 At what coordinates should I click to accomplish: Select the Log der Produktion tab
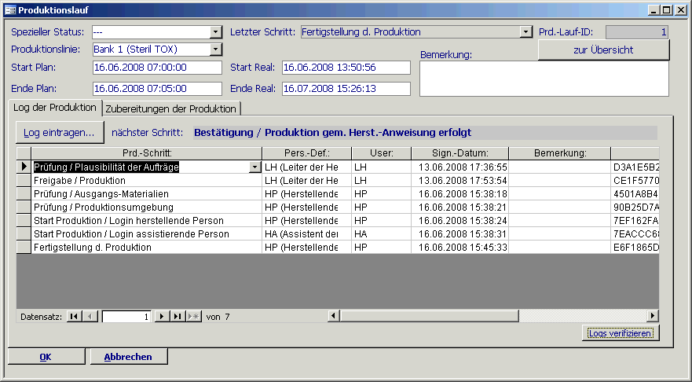(55, 108)
